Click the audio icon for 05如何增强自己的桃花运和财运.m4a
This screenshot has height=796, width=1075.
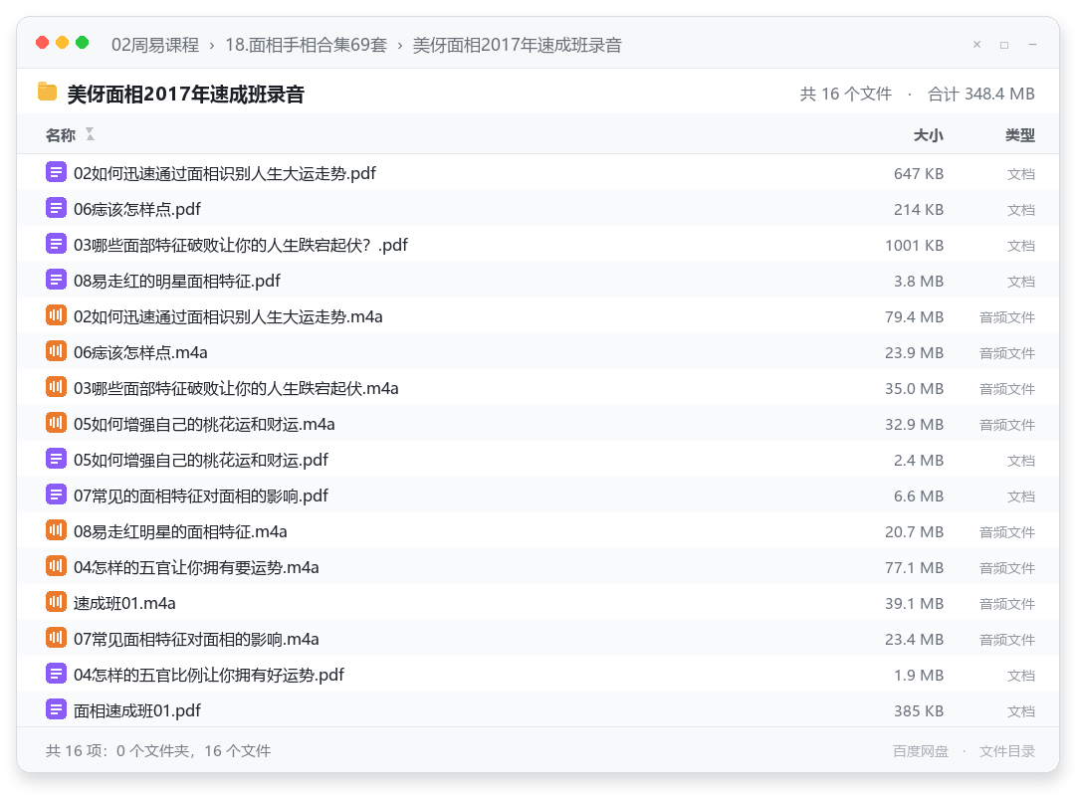pos(56,422)
